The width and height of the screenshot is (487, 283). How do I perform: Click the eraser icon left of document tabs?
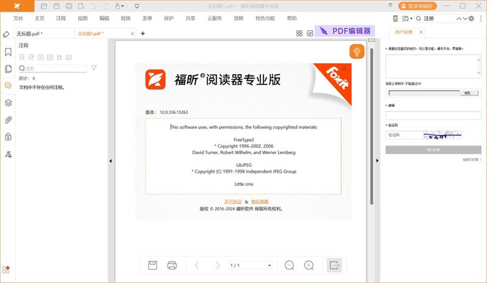coord(6,34)
